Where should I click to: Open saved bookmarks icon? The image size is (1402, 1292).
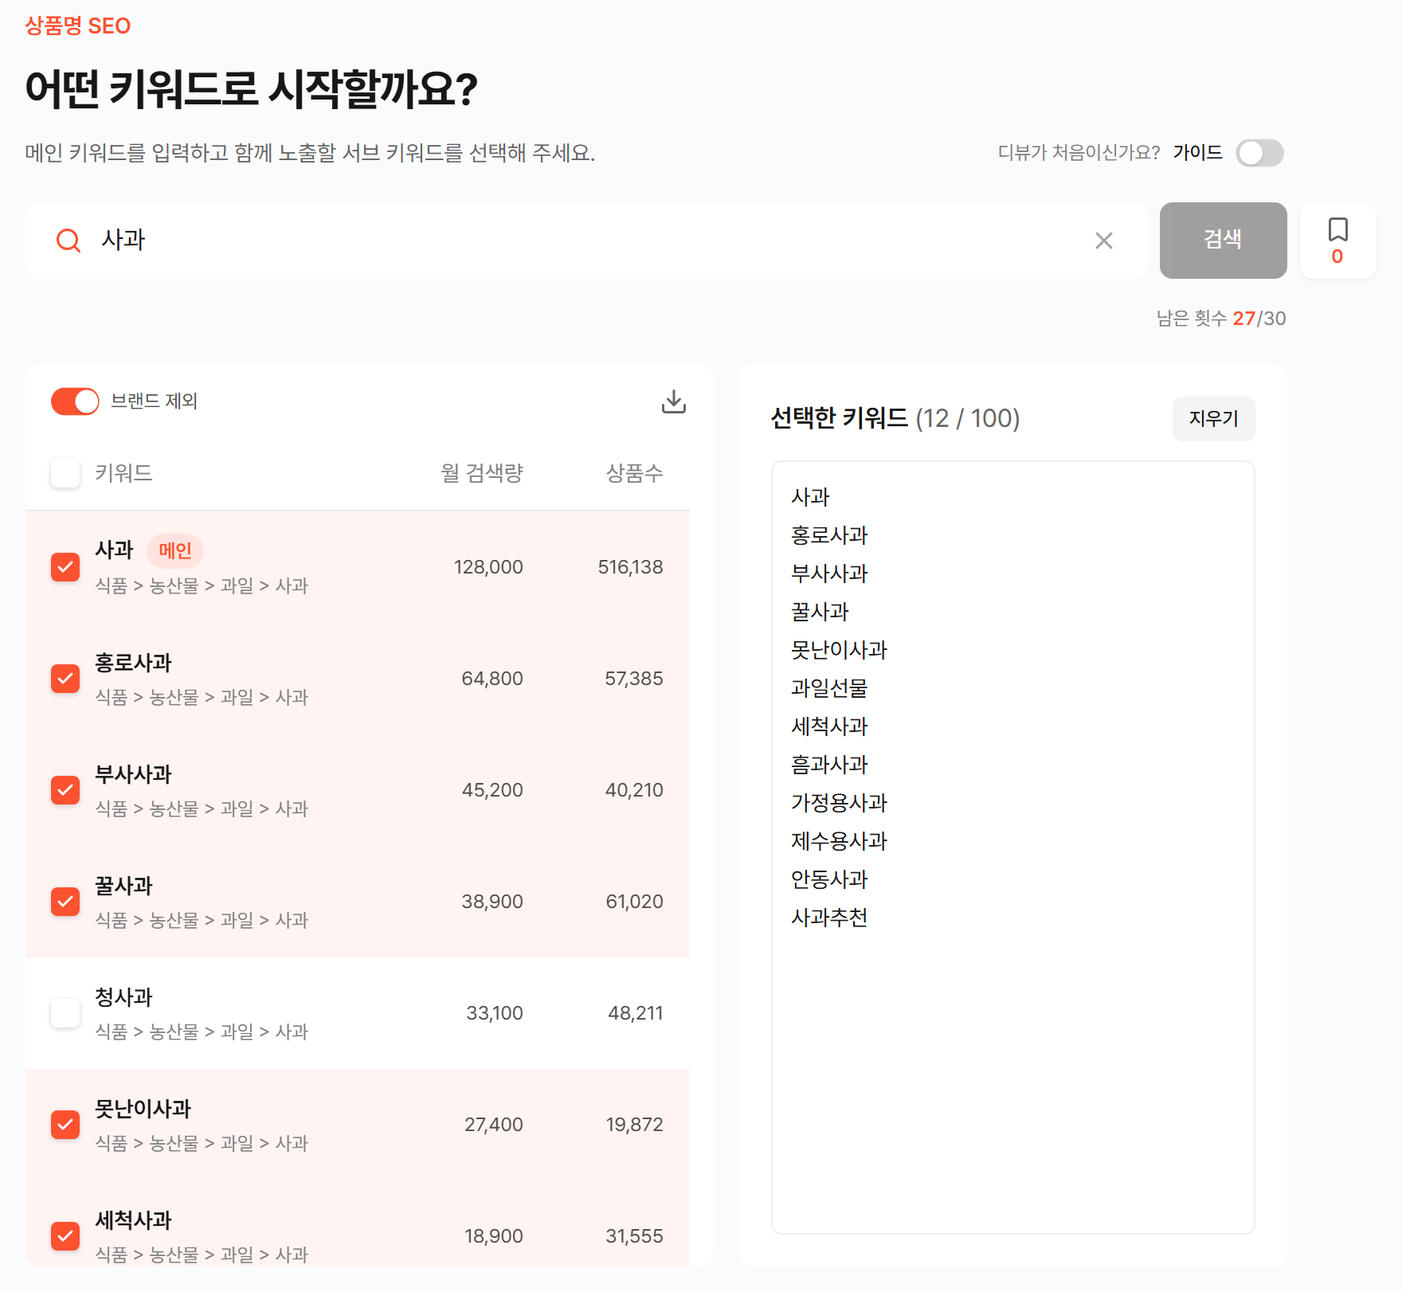(x=1338, y=241)
